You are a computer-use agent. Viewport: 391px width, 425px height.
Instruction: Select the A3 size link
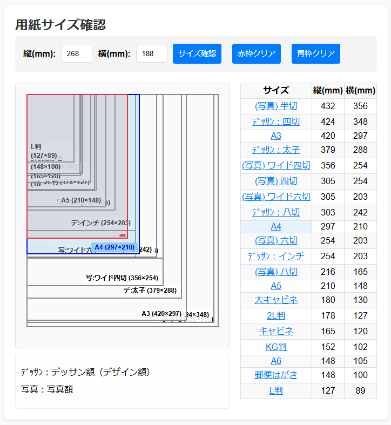(x=276, y=136)
